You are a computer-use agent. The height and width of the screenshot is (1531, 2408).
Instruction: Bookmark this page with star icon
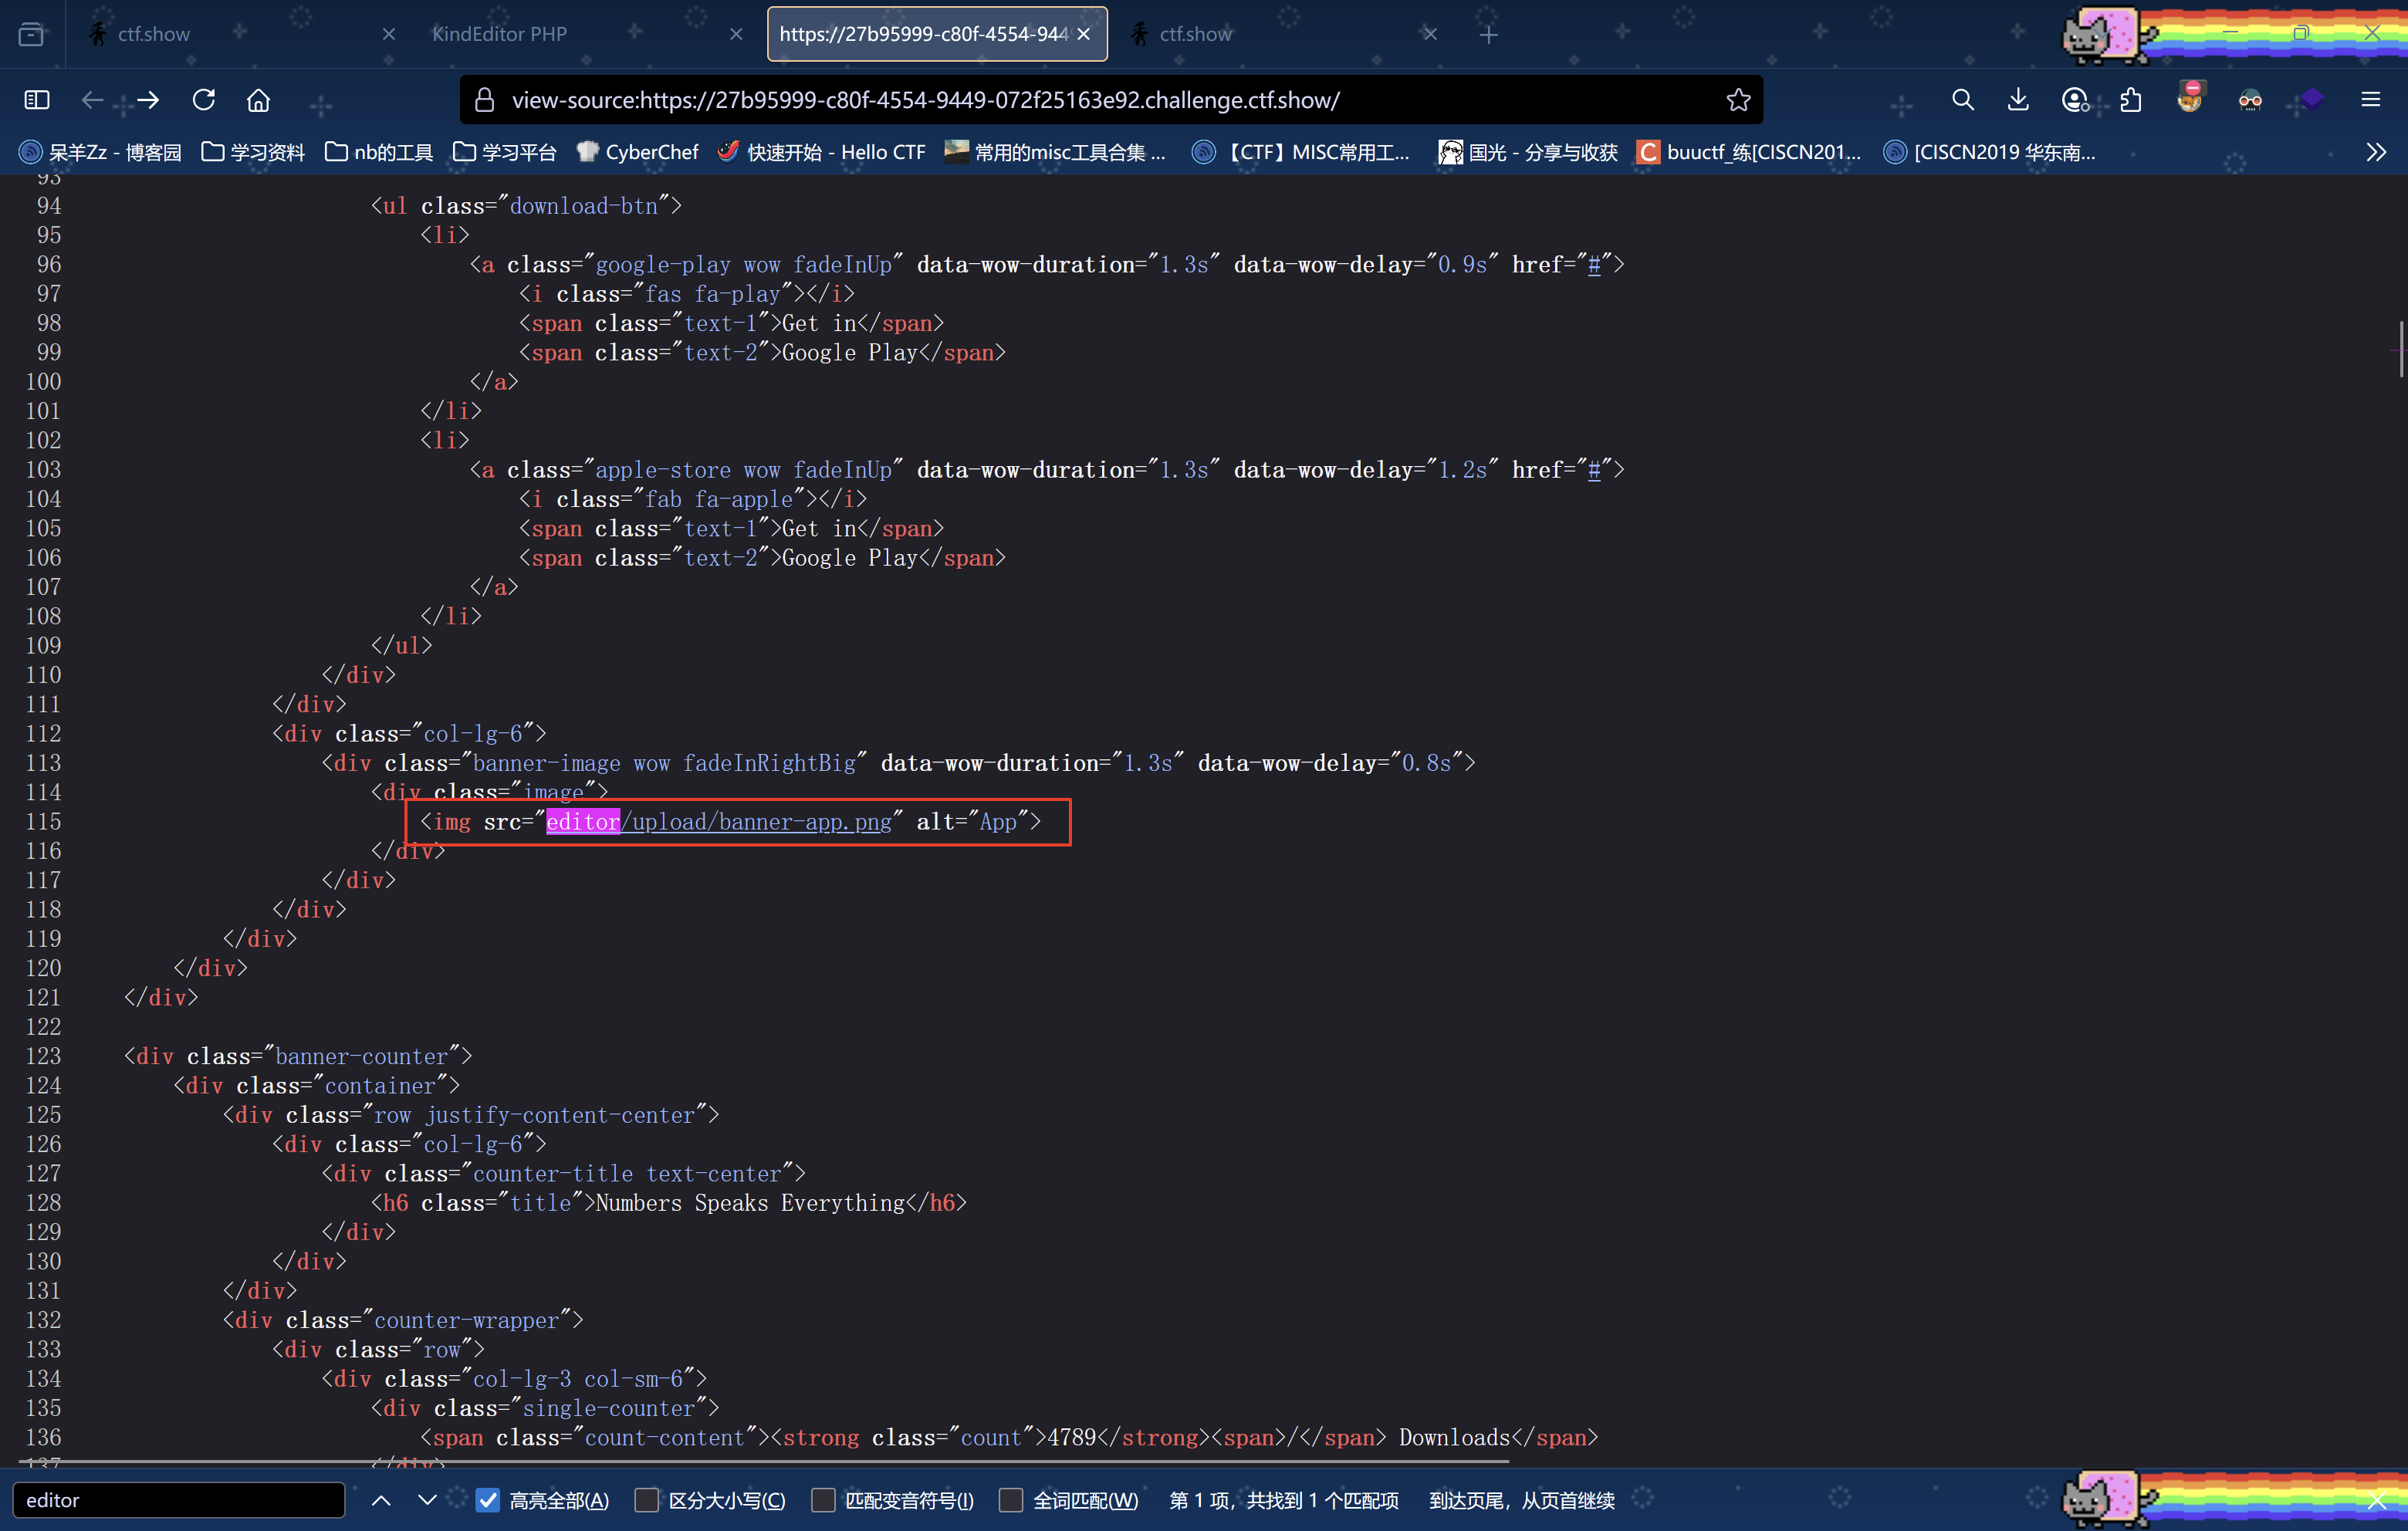(1738, 100)
